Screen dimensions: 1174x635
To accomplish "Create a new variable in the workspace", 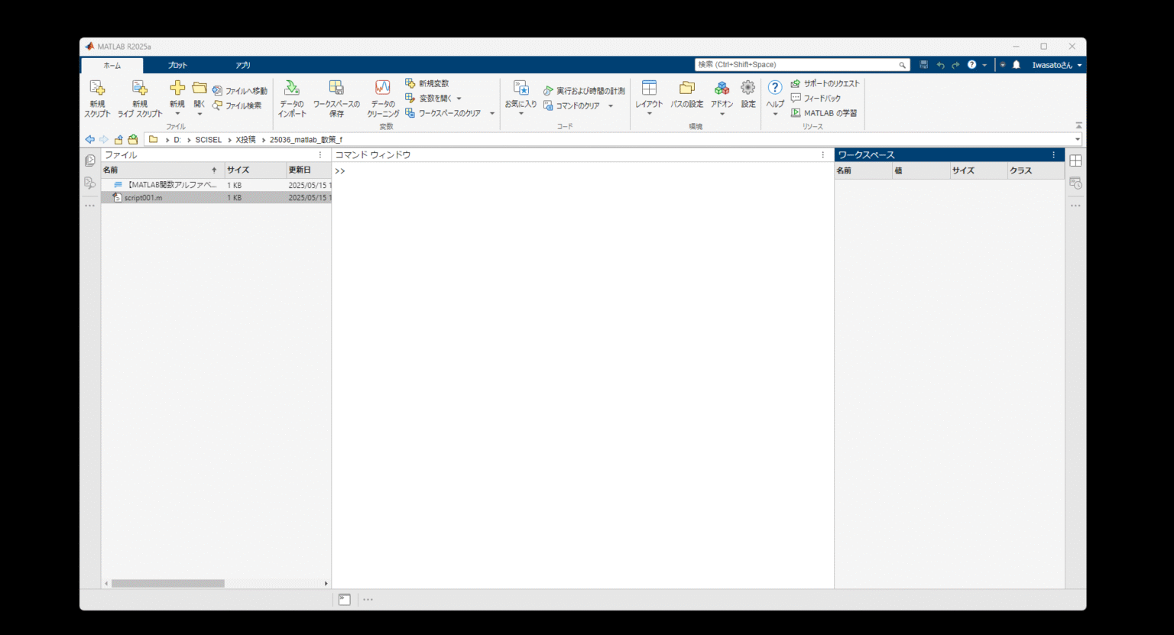I will (430, 83).
